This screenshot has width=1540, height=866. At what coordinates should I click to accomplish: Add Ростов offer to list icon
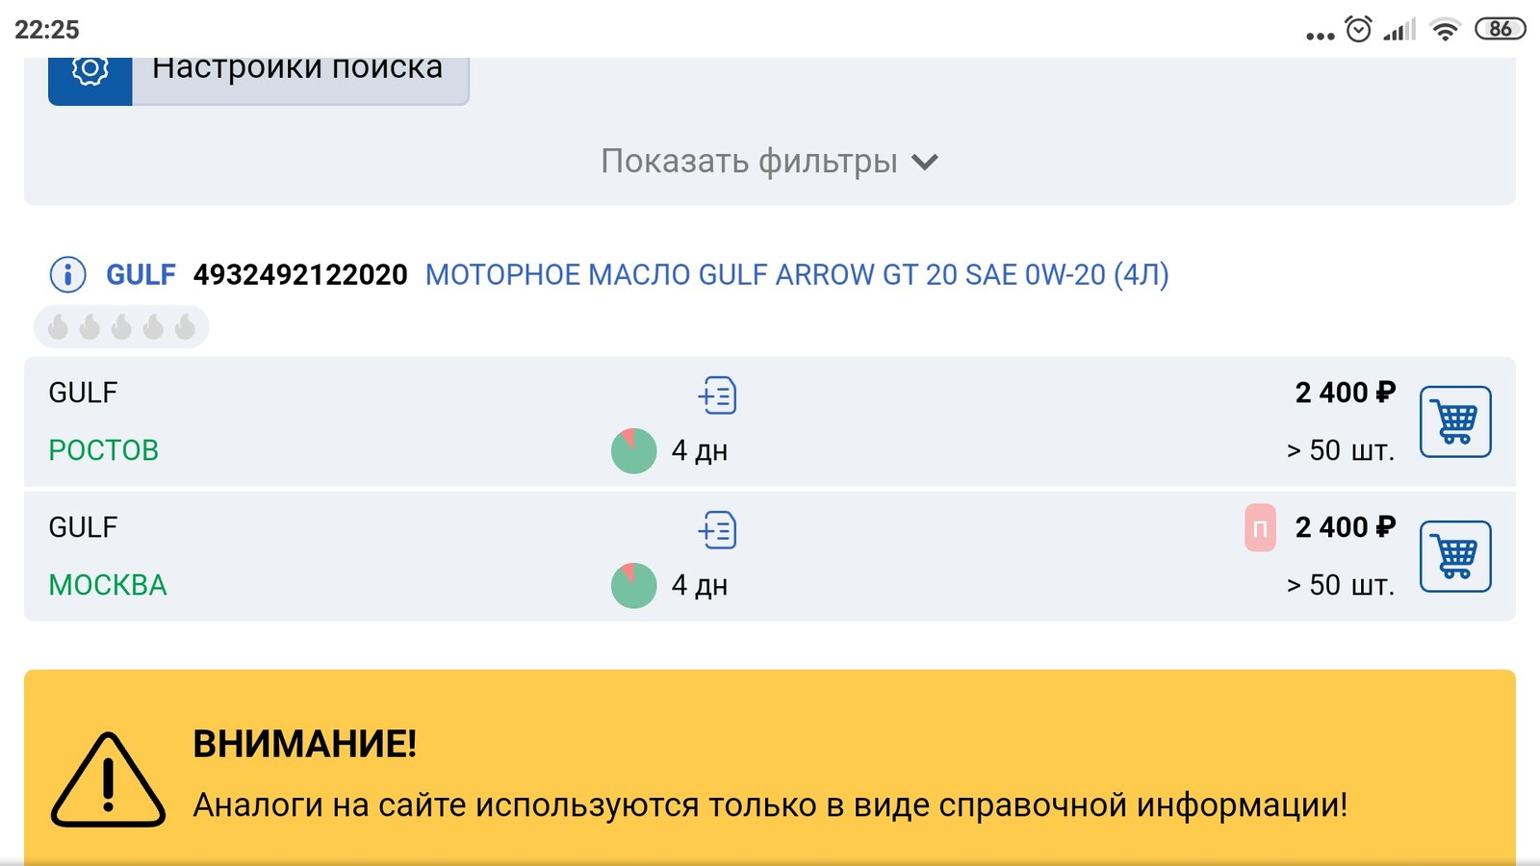[x=717, y=395]
